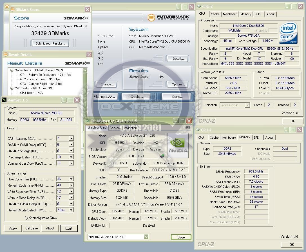Click Del.Save in MemSet
This screenshot has width=306, height=252.
coord(32,228)
